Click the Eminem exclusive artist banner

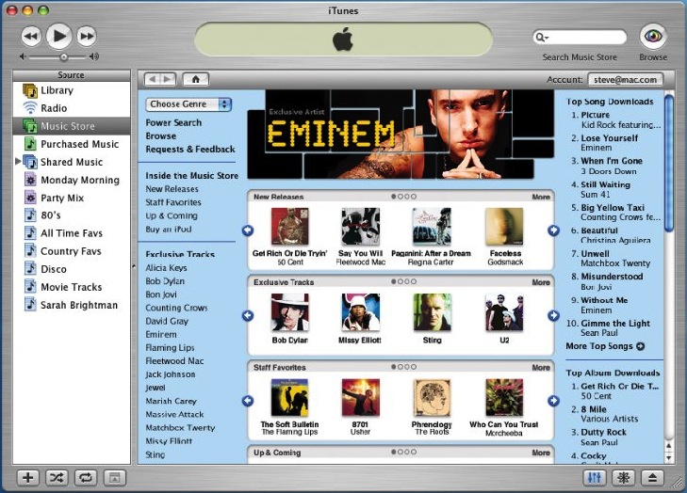click(x=400, y=135)
